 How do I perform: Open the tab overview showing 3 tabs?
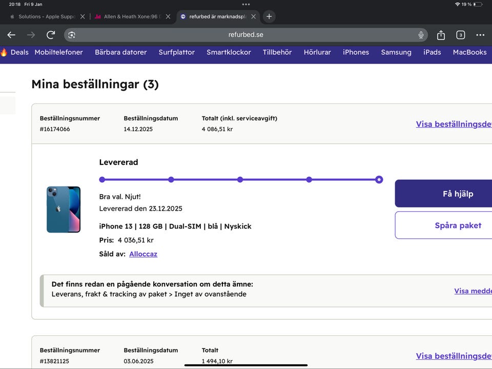(x=461, y=35)
